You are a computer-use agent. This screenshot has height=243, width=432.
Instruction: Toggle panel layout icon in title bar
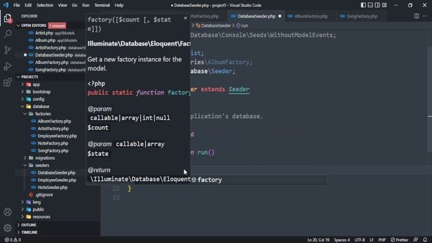[371, 5]
